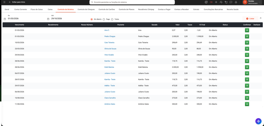Expand the Vendas Administrador user menu
This screenshot has width=264, height=126.
coord(252,2)
